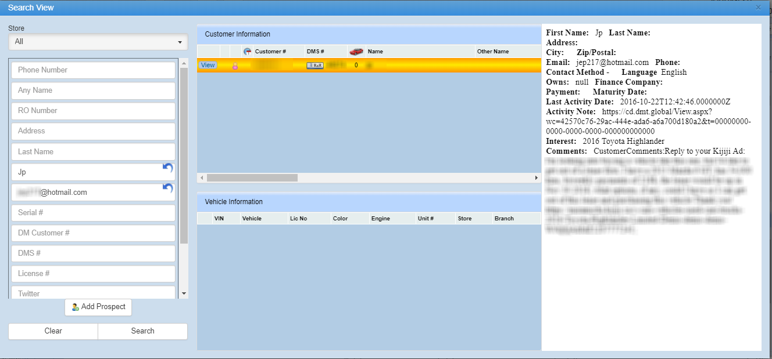Screen dimensions: 772x359
Task: Click the VIN column header in Vehicle Information
Action: [x=219, y=219]
